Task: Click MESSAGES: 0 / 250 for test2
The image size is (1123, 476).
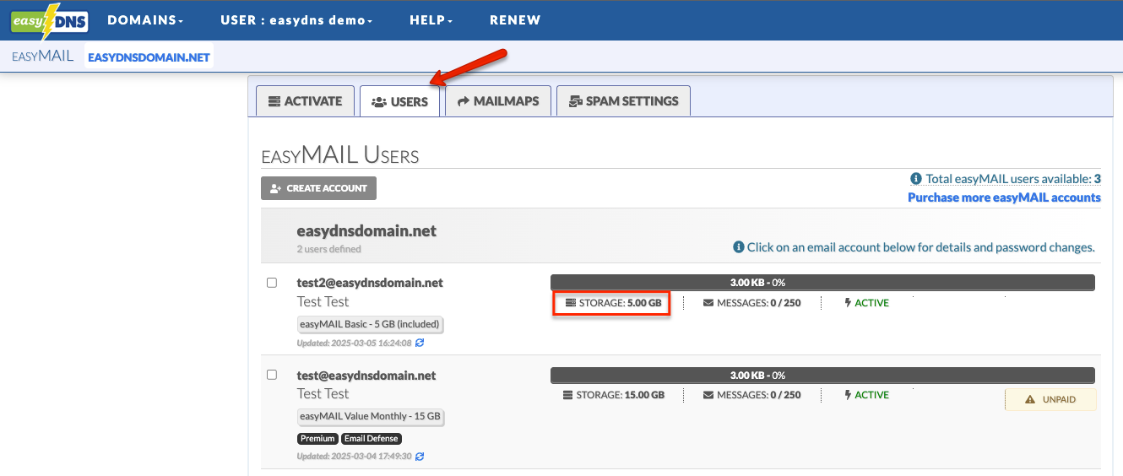Action: [x=752, y=303]
